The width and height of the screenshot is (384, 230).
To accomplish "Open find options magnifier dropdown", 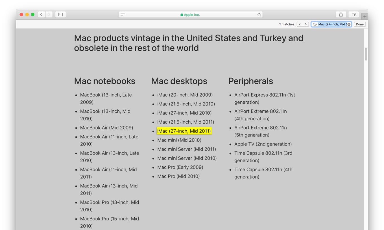I will 315,24.
